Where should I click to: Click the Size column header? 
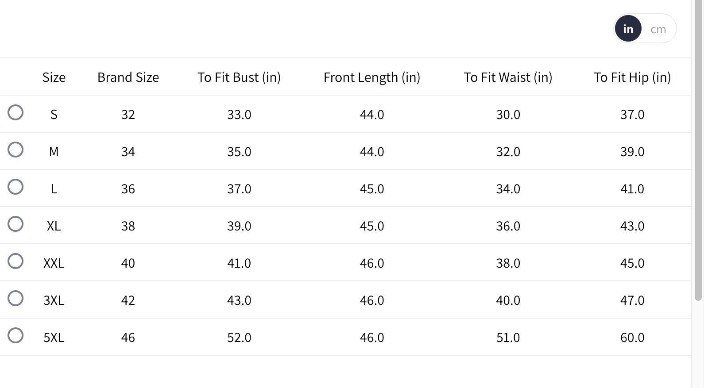tap(54, 77)
